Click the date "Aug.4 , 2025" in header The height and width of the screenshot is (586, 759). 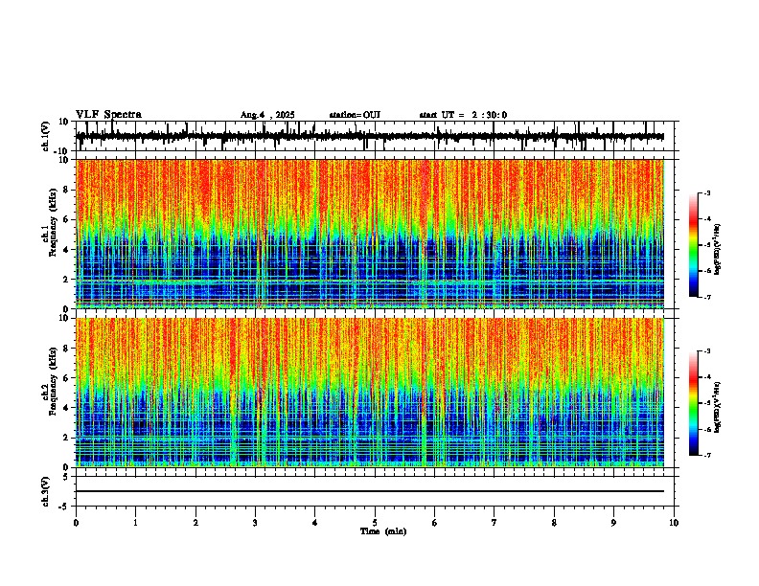(x=267, y=115)
